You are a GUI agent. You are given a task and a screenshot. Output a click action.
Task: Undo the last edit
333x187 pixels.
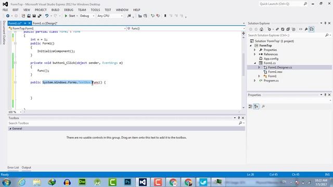click(46, 16)
